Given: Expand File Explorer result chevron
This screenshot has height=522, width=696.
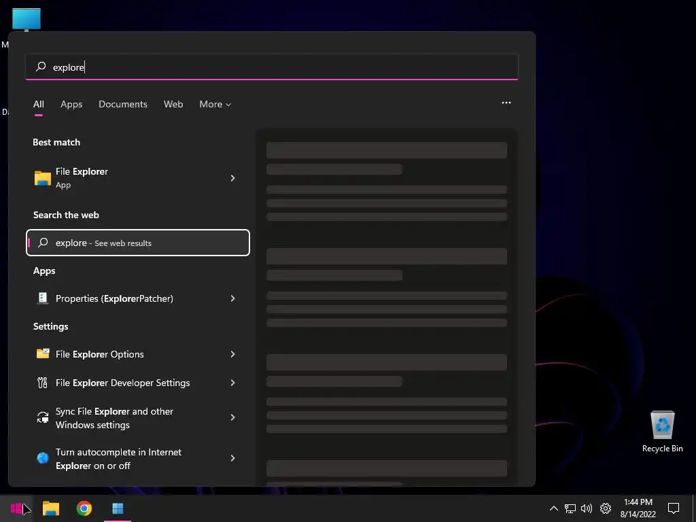Looking at the screenshot, I should (232, 178).
